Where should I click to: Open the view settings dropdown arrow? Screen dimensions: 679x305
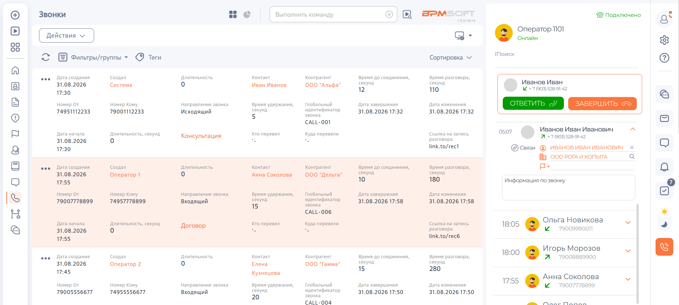click(470, 35)
